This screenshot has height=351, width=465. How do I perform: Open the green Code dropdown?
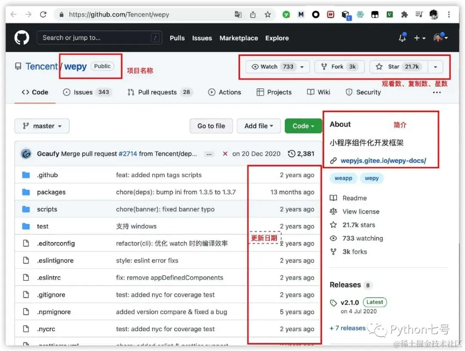(x=303, y=126)
